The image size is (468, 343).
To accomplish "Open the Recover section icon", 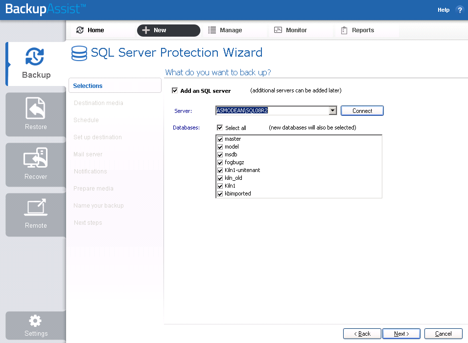I will (36, 158).
